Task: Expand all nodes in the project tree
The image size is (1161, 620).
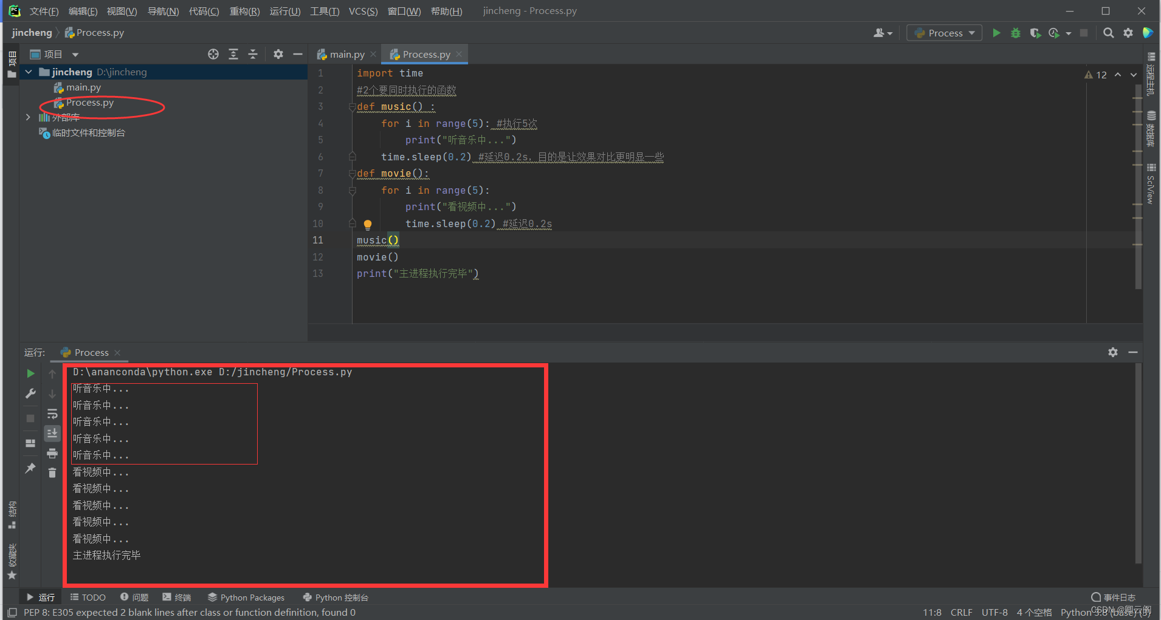Action: pos(233,54)
